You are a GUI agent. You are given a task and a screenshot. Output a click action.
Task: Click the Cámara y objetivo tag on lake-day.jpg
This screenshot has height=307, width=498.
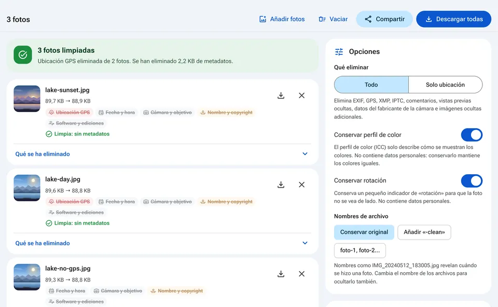(168, 202)
